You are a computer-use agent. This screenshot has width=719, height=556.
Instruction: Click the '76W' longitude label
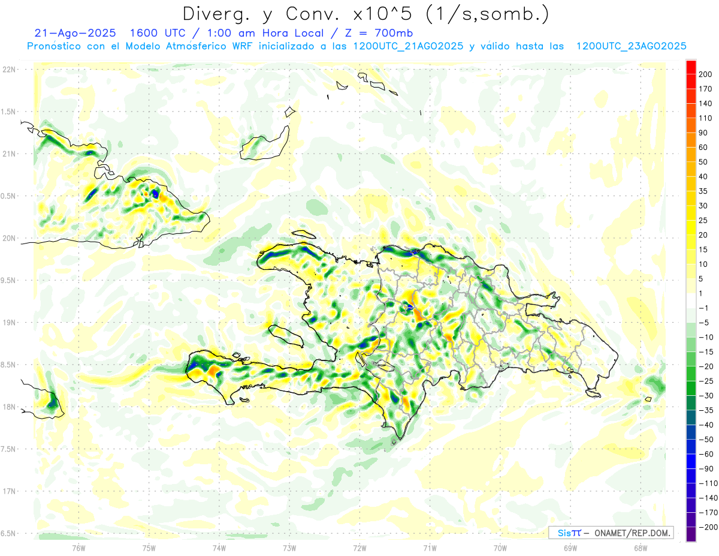(x=78, y=548)
